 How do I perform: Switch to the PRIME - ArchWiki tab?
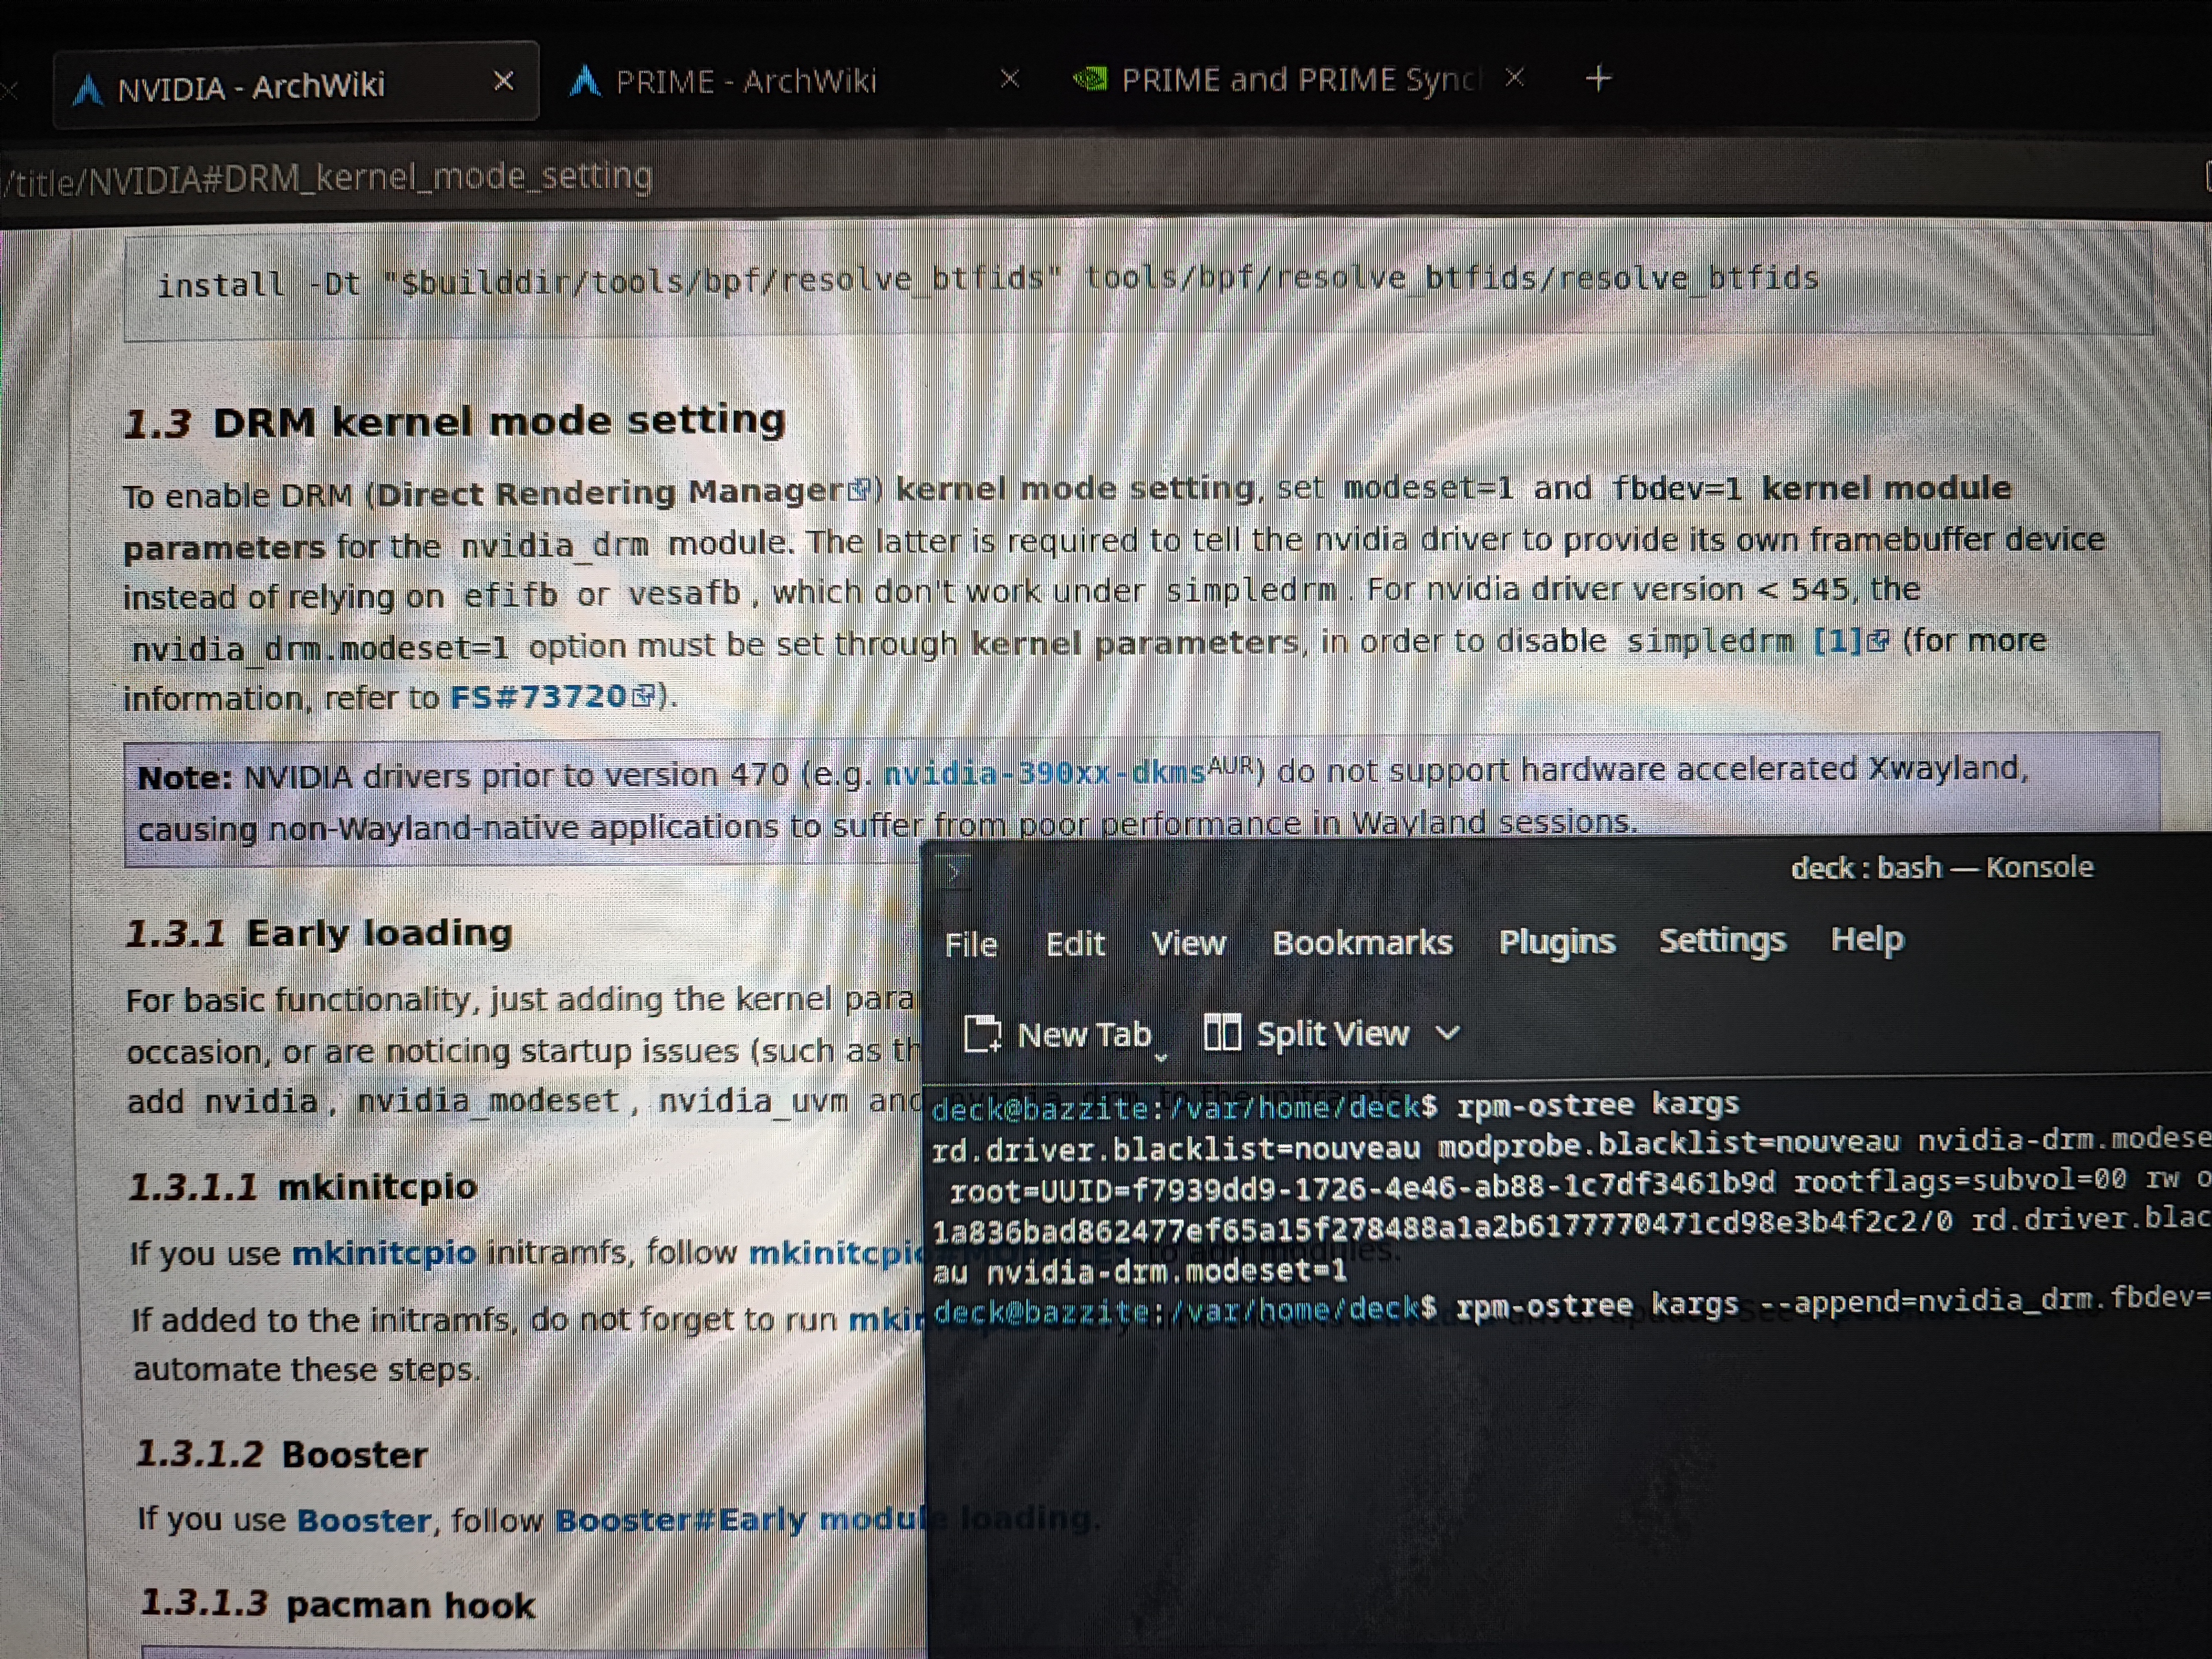pyautogui.click(x=745, y=81)
